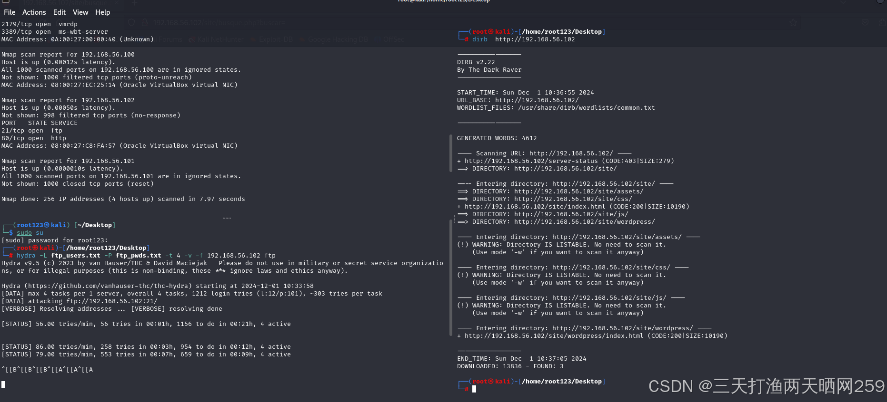Open the site/assets/ DIRECTORY link
Image resolution: width=887 pixels, height=402 pixels.
[579, 191]
